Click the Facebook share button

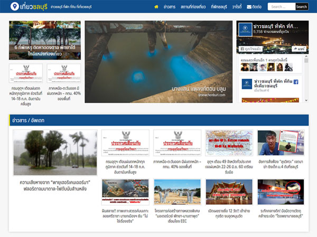point(299,49)
